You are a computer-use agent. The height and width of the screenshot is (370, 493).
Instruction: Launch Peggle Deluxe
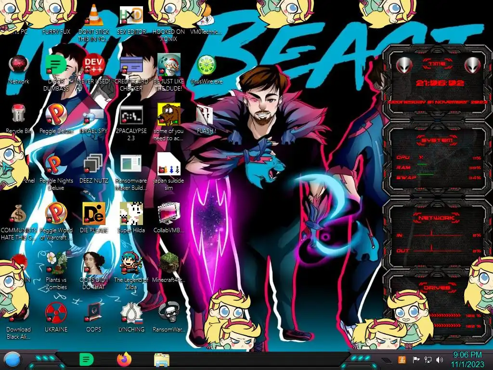(x=56, y=119)
